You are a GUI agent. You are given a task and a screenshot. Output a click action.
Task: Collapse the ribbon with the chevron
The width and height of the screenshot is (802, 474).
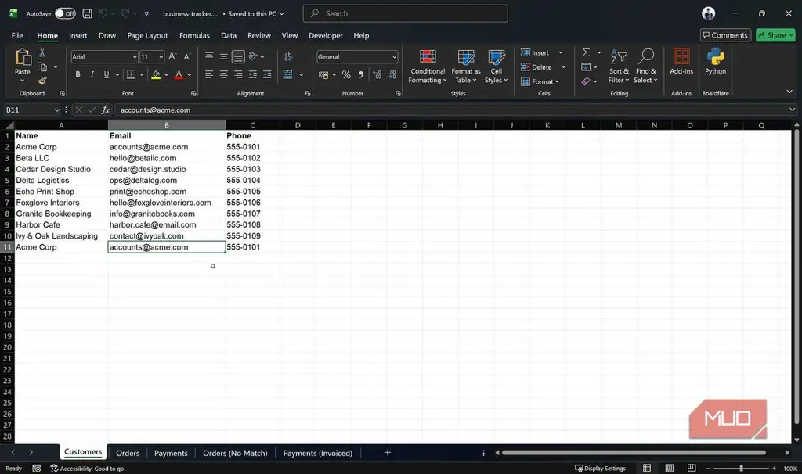[789, 92]
